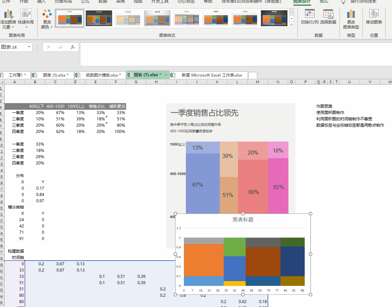The width and height of the screenshot is (392, 307).
Task: Click the brown area segment in selected chart
Action: (263, 262)
